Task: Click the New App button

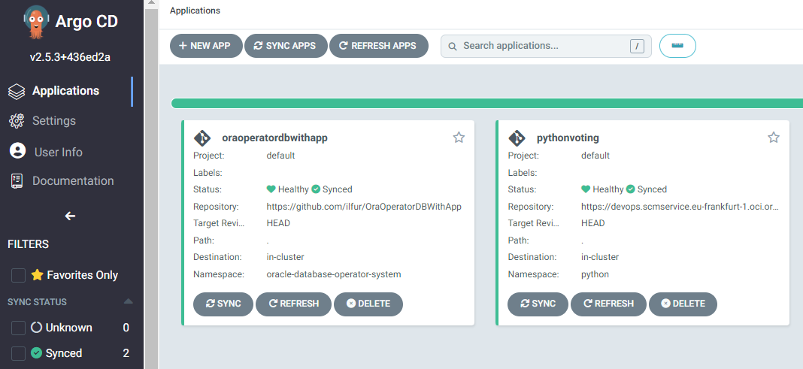Action: pyautogui.click(x=206, y=46)
